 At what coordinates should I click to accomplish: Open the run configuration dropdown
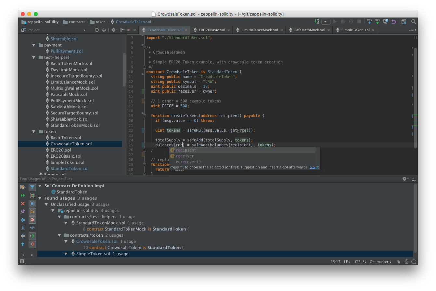pyautogui.click(x=326, y=21)
